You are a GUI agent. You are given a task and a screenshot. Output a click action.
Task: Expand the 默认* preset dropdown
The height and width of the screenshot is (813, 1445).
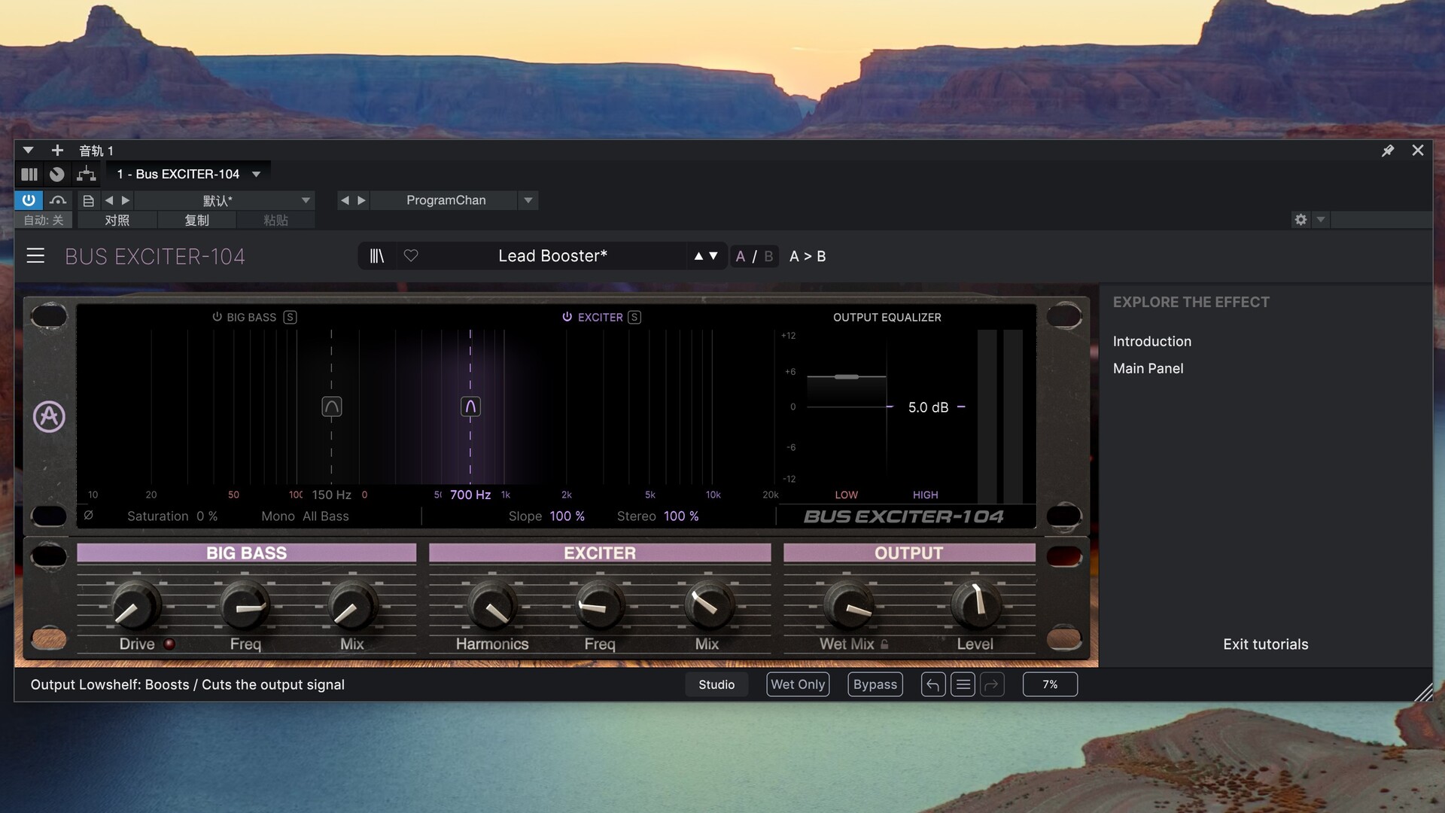306,200
